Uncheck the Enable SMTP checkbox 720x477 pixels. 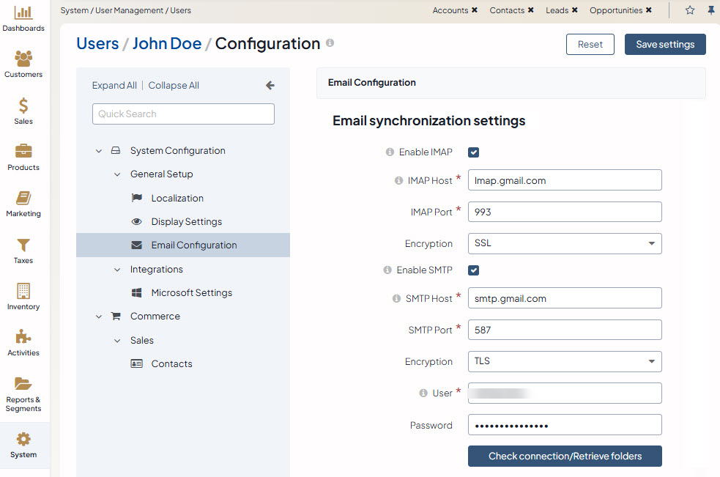pyautogui.click(x=474, y=270)
